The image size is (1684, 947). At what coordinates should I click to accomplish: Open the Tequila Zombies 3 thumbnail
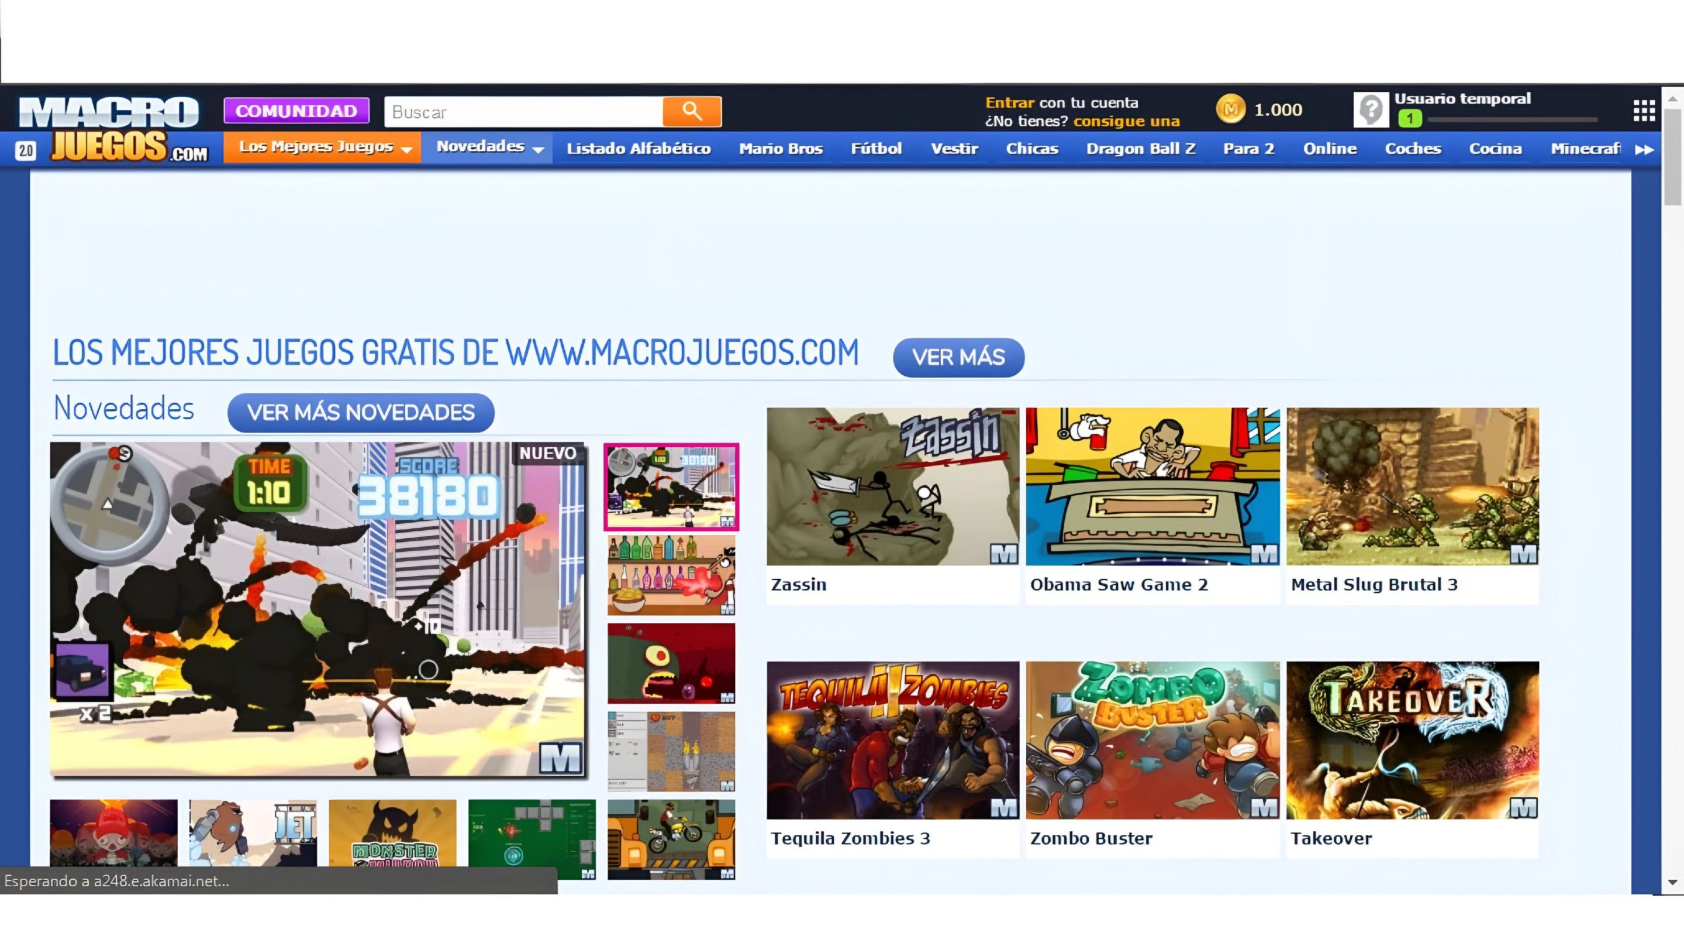(x=893, y=741)
